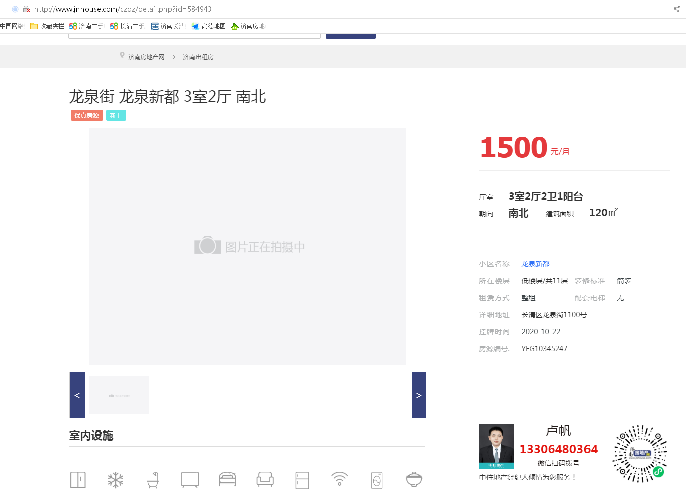The width and height of the screenshot is (686, 492).
Task: Select the placeholder photo thumbnail
Action: (119, 395)
